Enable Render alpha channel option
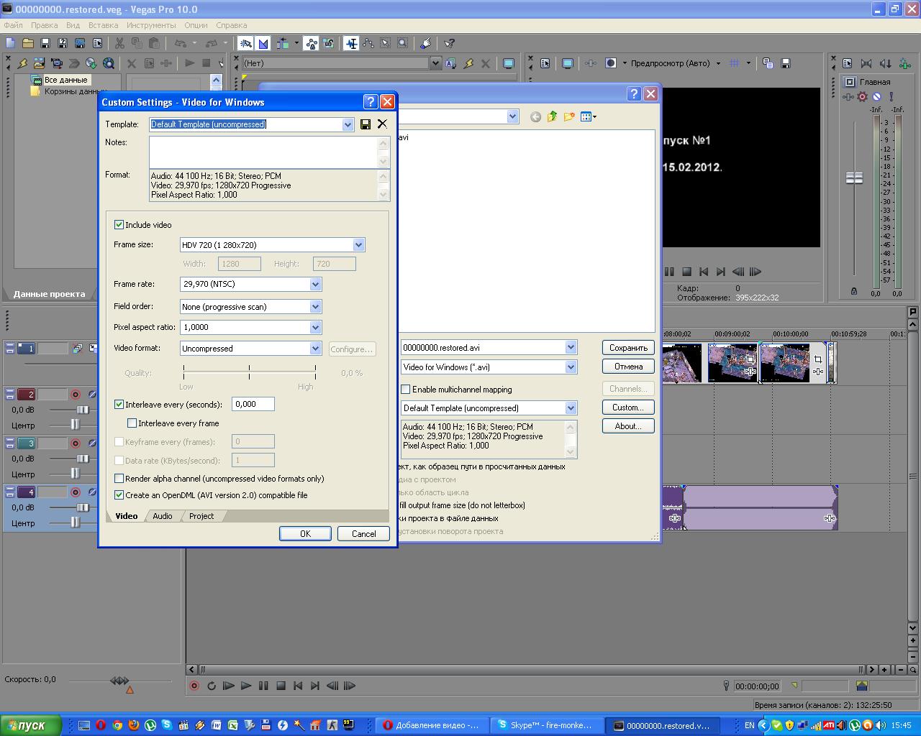921x736 pixels. [x=119, y=479]
